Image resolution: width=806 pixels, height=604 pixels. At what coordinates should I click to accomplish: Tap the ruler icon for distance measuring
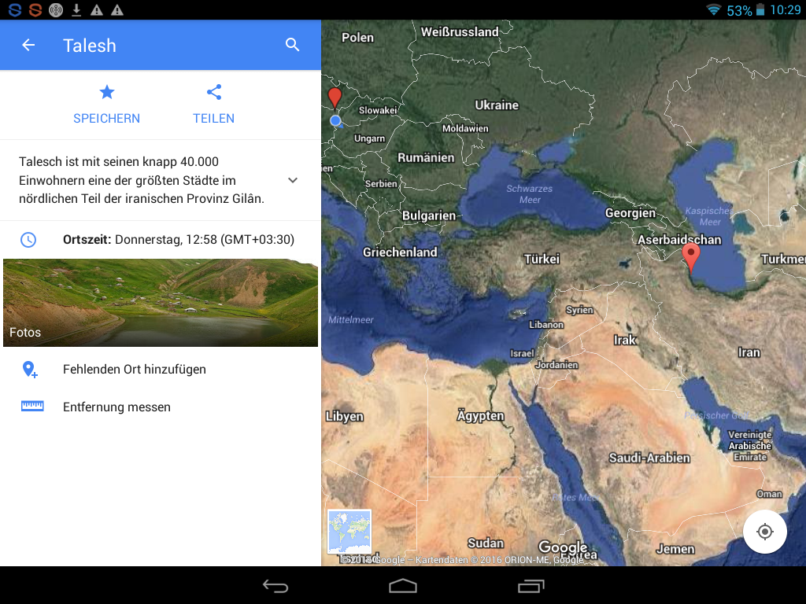(32, 407)
